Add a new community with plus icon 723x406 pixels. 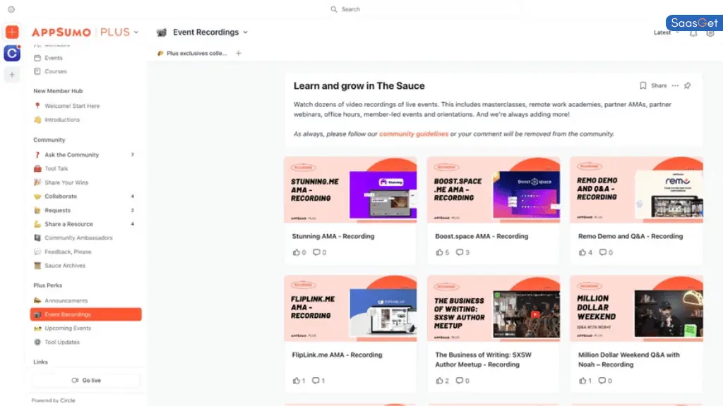coord(12,75)
